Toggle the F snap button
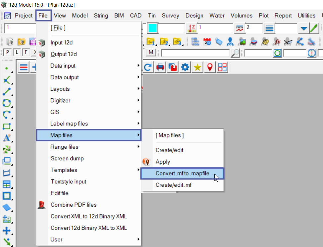Viewport: 323px width, 247px height. click(x=26, y=52)
